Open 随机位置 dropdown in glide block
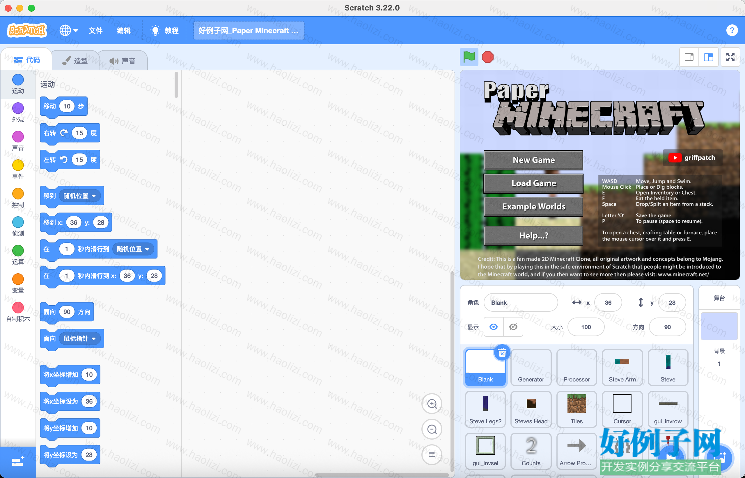Viewport: 745px width, 478px height. (133, 249)
